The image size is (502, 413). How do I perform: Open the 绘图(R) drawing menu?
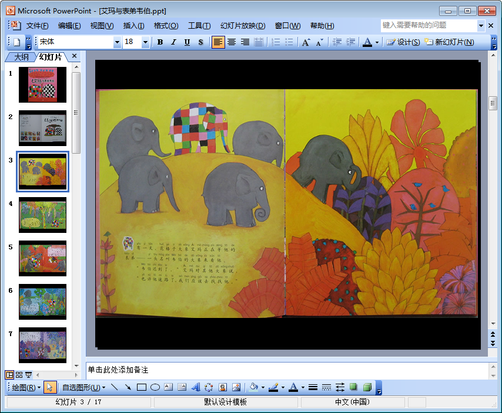(26, 388)
